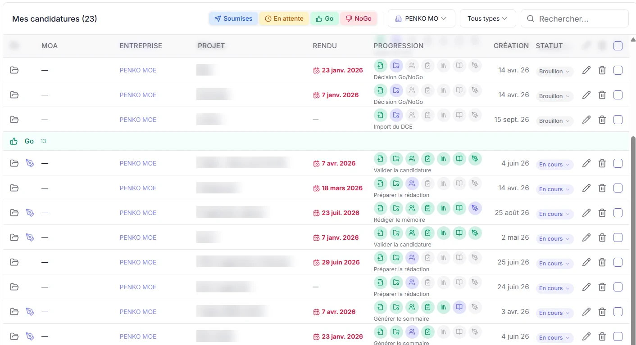This screenshot has height=345, width=636.
Task: Select checkbox of the 25 août 26 row
Action: (x=618, y=213)
